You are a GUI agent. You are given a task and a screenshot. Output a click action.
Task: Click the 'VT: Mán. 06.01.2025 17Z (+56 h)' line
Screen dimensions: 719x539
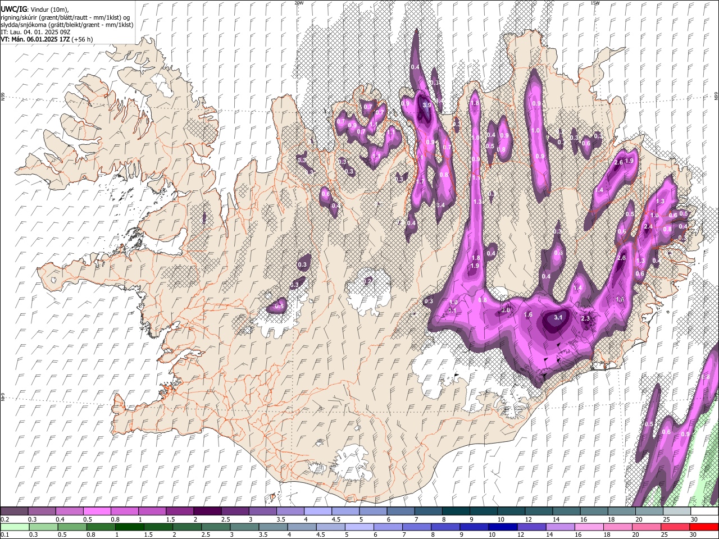click(x=47, y=39)
